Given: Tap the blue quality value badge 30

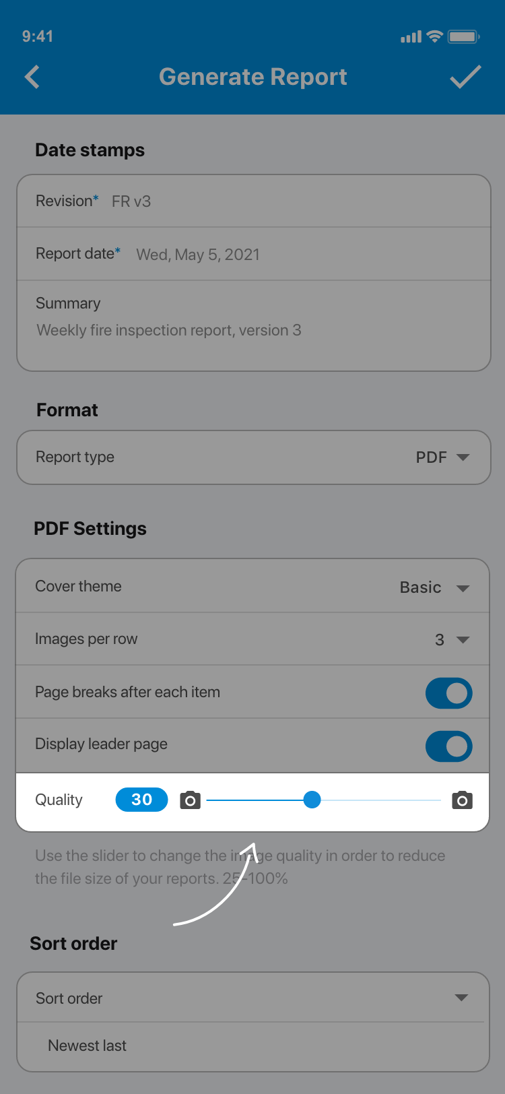Looking at the screenshot, I should (x=141, y=800).
